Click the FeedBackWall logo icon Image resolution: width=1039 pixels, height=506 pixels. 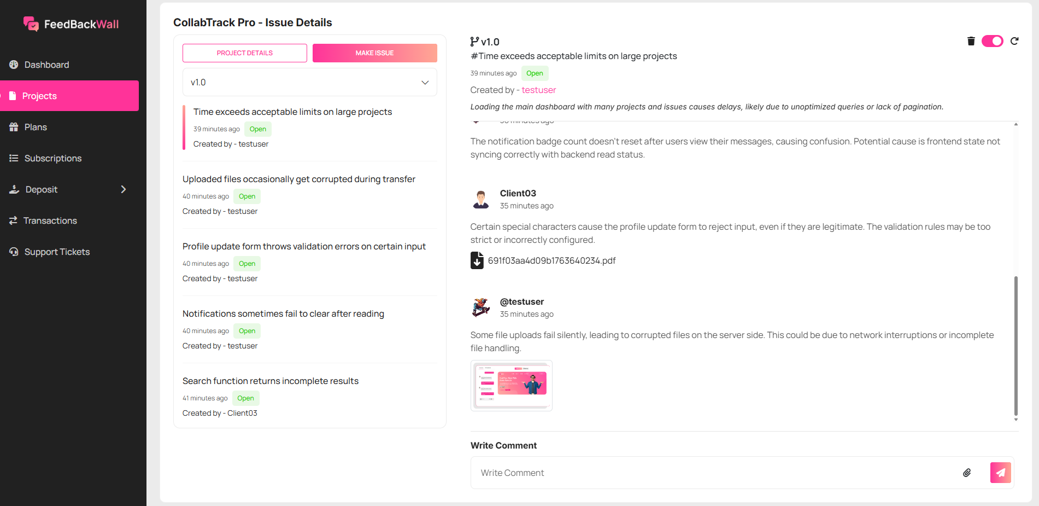pyautogui.click(x=31, y=24)
